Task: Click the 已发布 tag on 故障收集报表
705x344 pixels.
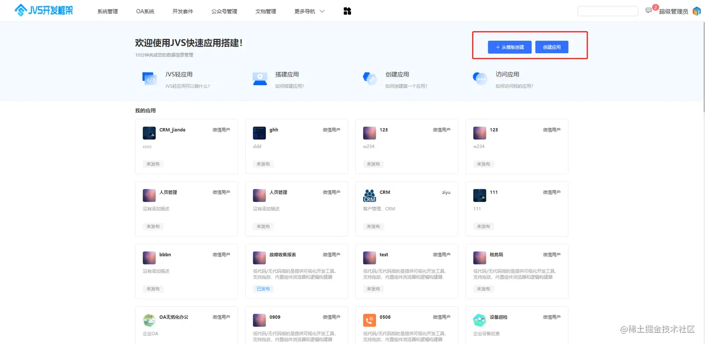Action: 263,289
